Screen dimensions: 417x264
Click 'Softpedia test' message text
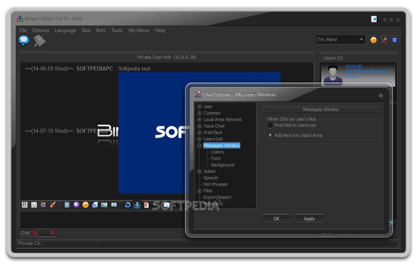pos(134,69)
